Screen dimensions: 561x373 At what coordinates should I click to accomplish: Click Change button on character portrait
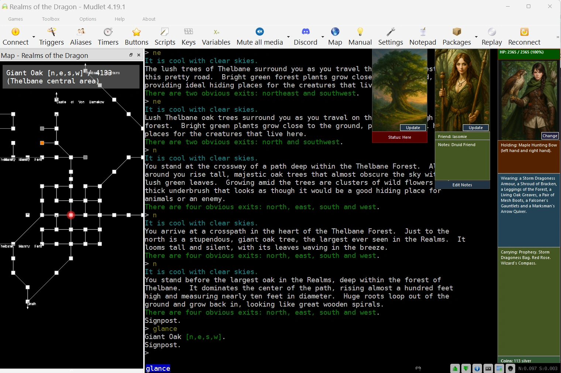pyautogui.click(x=550, y=136)
